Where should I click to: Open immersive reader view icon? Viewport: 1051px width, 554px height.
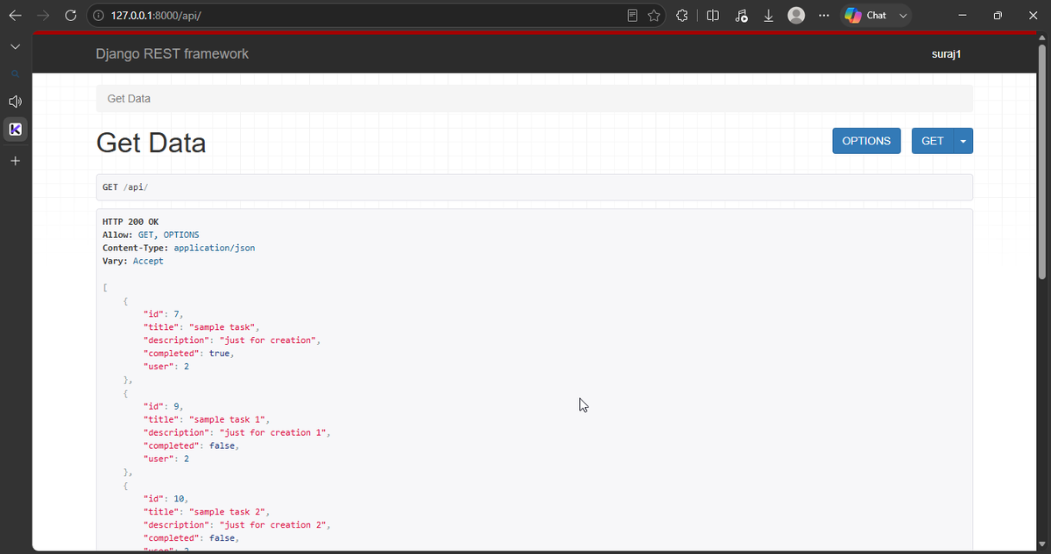click(632, 16)
